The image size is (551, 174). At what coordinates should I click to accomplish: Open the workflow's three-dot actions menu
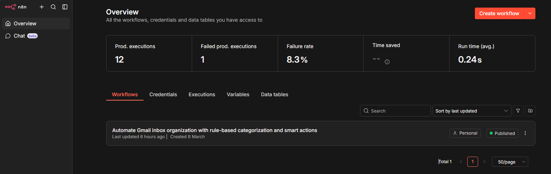[525, 133]
